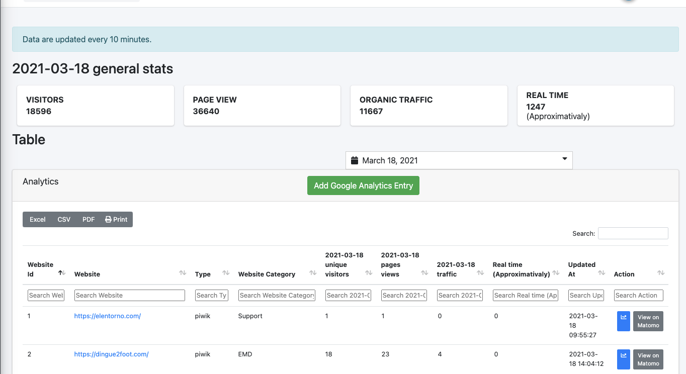Sort by Type column arrows

coord(226,273)
